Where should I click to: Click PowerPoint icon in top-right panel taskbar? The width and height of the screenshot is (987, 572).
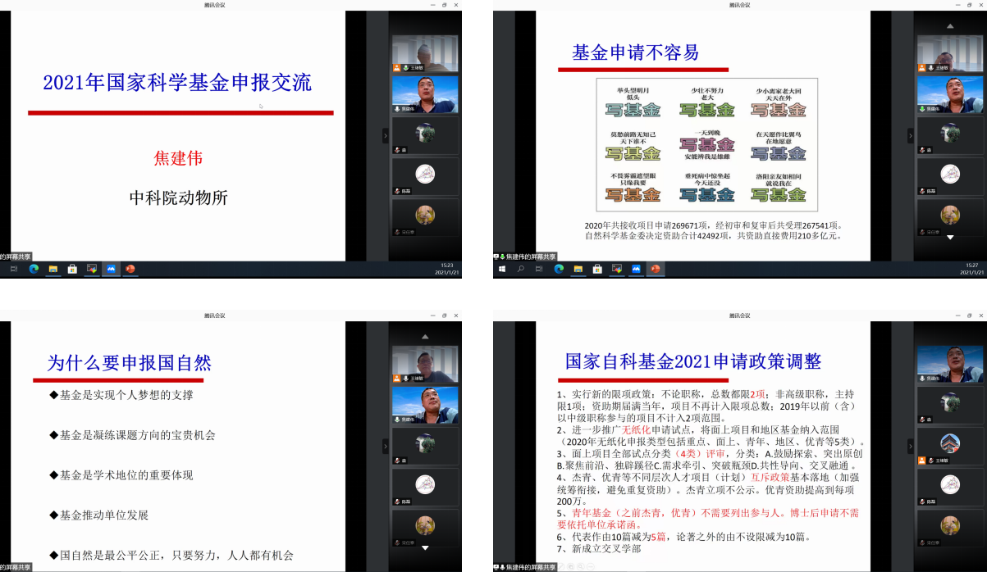pyautogui.click(x=656, y=269)
